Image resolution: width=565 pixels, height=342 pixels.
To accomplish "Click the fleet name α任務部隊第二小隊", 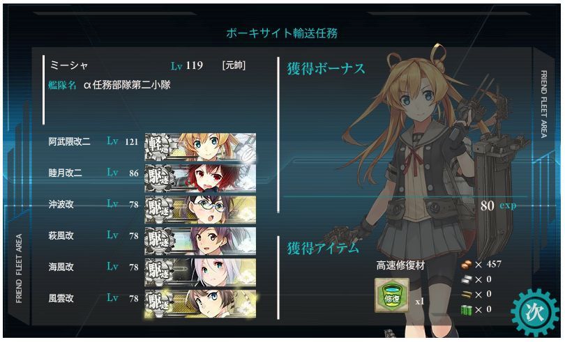I will pos(127,85).
